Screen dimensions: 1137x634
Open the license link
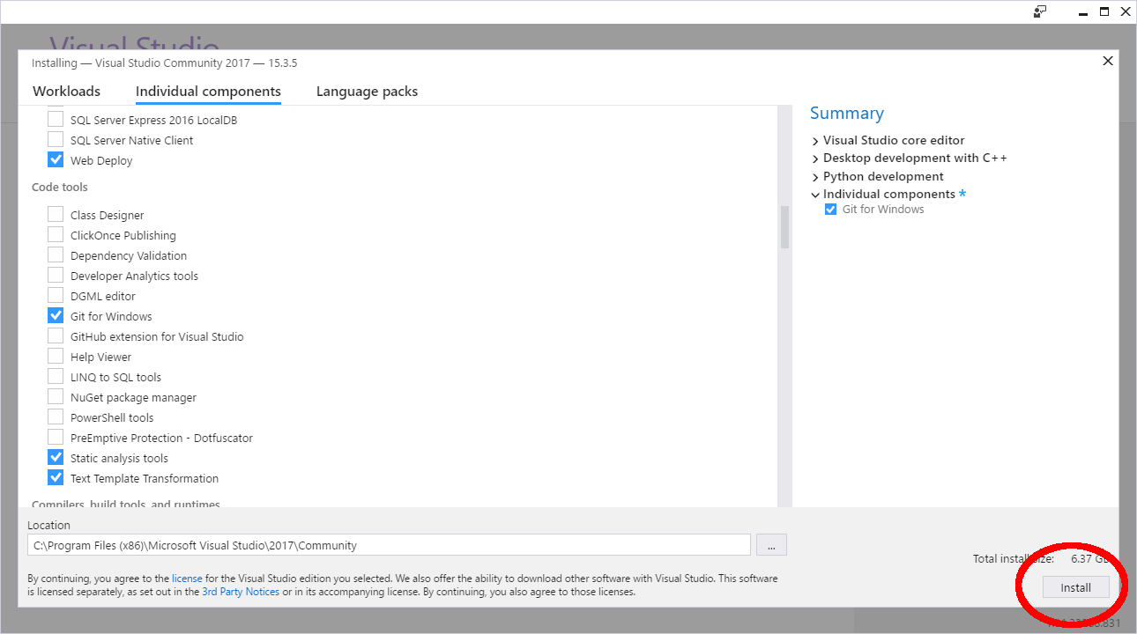pyautogui.click(x=187, y=579)
